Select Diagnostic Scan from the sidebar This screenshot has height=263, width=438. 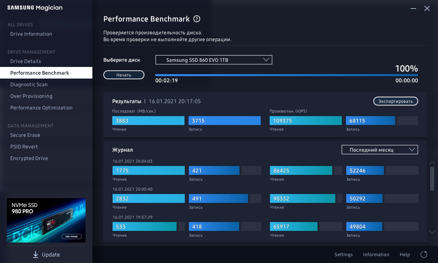[29, 84]
